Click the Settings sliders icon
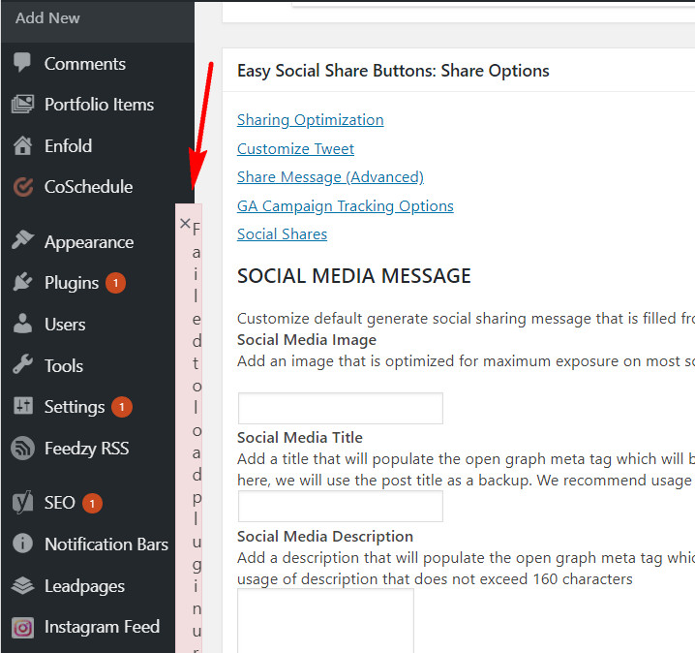Screen dimensions: 695x653 point(23,406)
